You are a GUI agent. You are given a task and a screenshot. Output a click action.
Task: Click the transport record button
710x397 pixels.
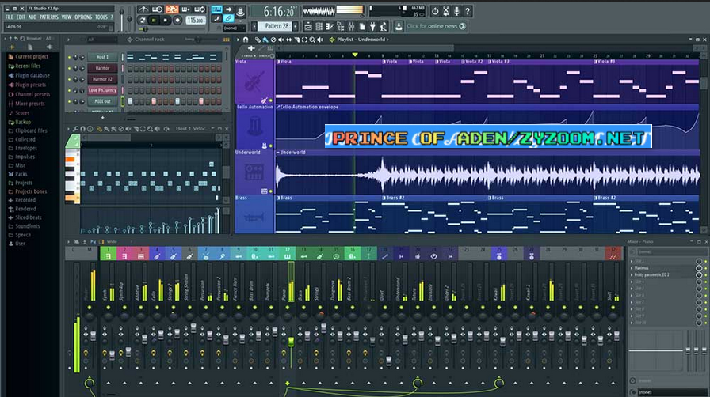177,21
